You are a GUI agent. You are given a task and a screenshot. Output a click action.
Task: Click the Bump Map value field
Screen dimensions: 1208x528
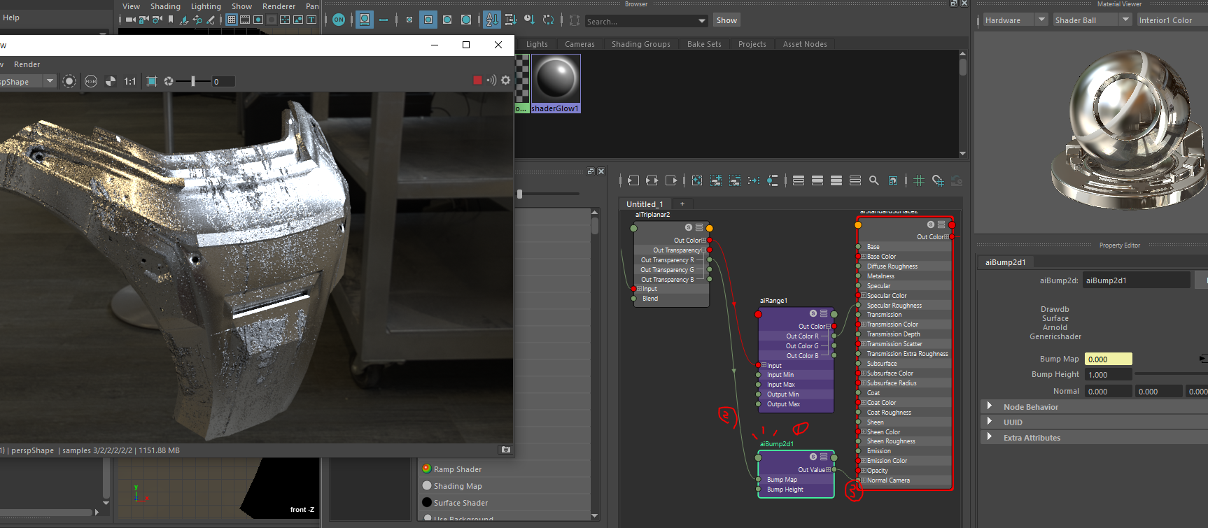(x=1108, y=359)
